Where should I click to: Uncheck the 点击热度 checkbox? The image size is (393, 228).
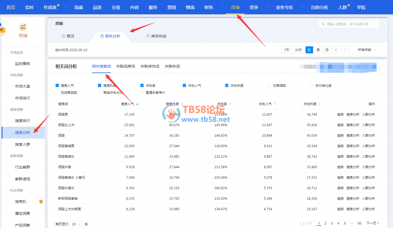pyautogui.click(x=227, y=85)
